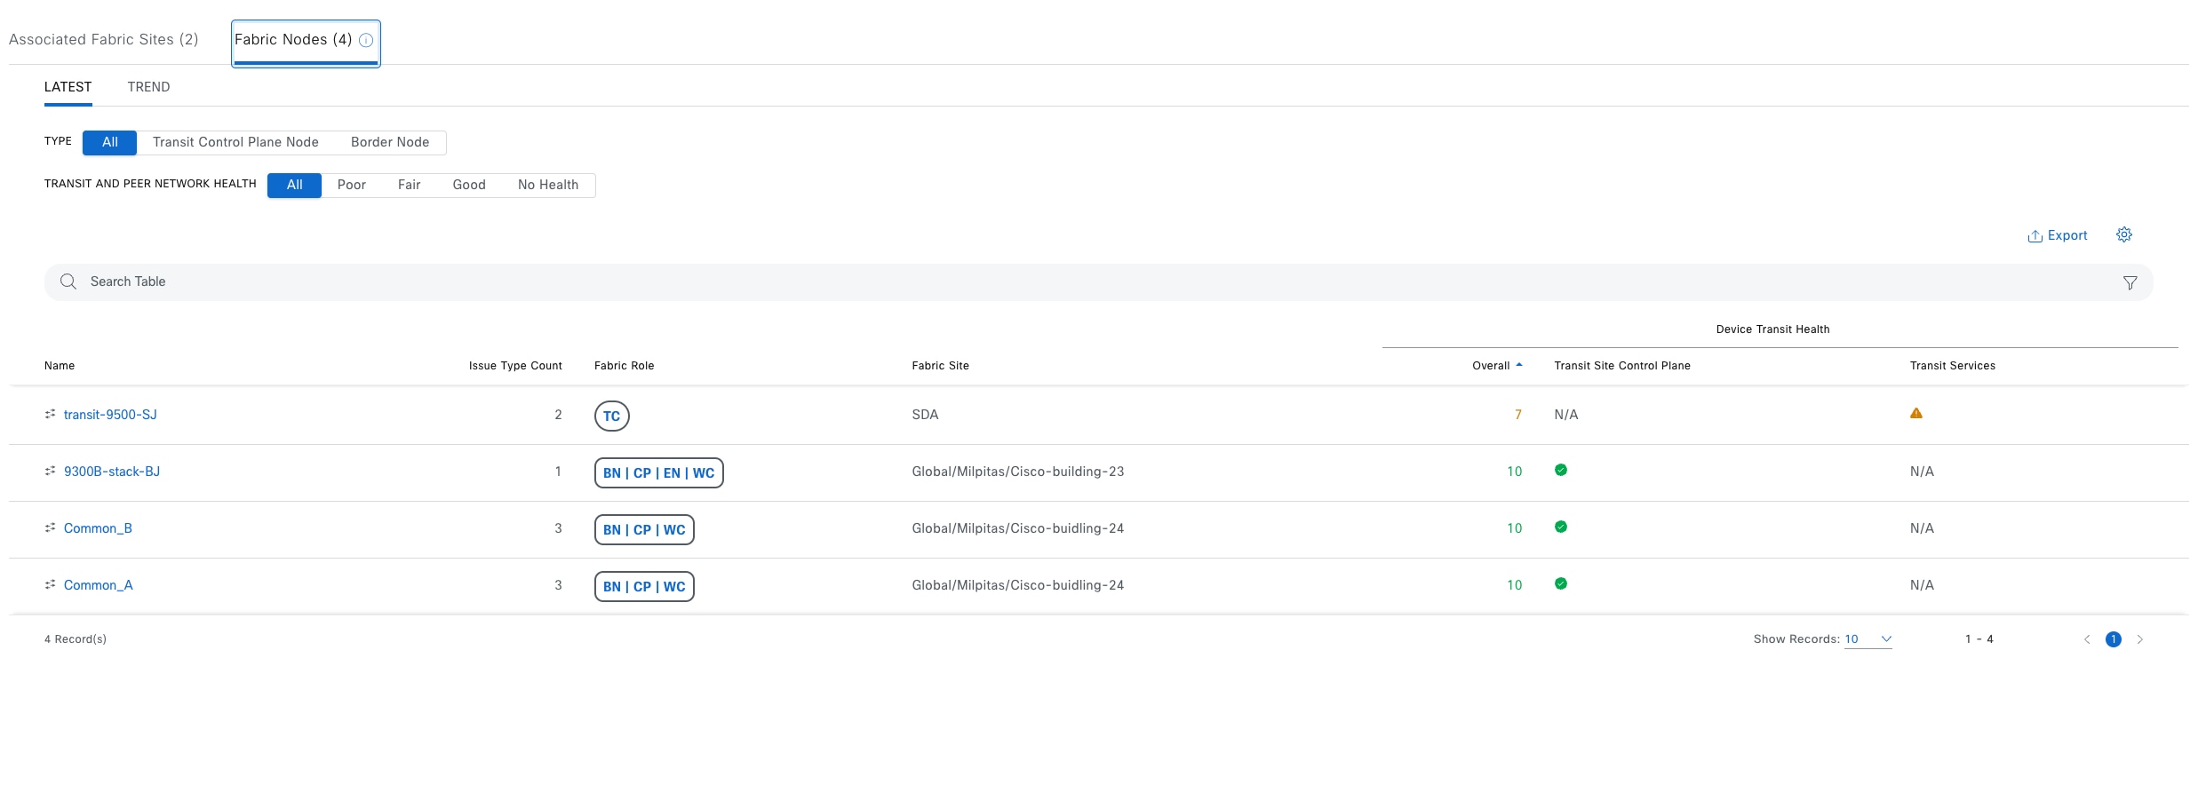Click page 1 pagination button
This screenshot has height=793, width=2206.
coord(2113,639)
